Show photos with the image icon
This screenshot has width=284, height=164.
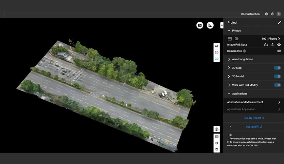pos(230,39)
